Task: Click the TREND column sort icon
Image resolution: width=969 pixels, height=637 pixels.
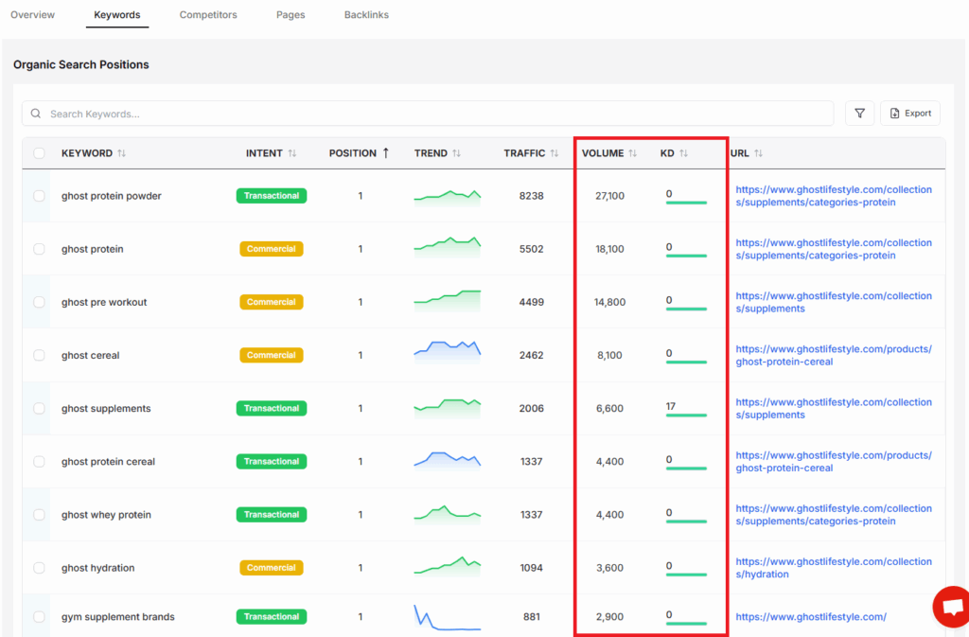Action: (455, 152)
